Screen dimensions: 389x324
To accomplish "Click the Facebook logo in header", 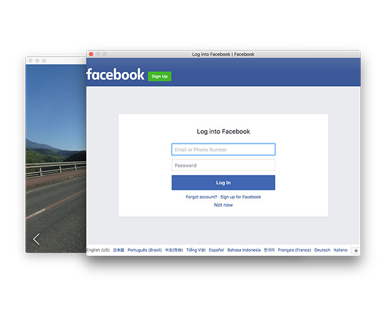I will click(x=115, y=75).
